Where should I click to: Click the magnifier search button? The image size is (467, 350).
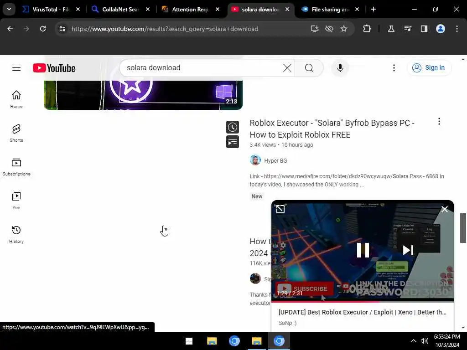coord(309,68)
